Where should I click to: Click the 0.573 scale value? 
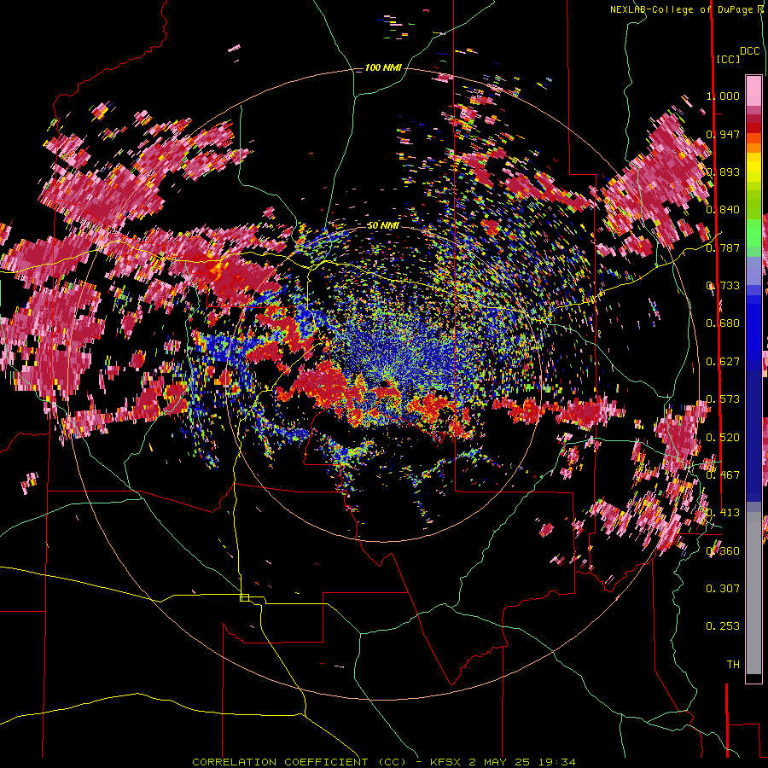tap(723, 399)
